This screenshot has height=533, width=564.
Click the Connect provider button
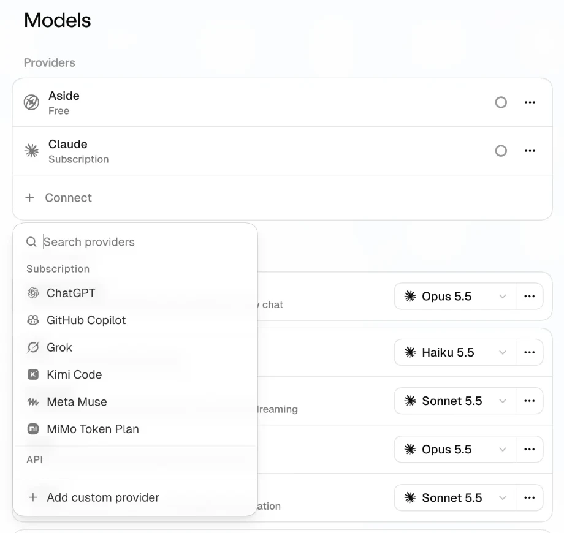283,197
